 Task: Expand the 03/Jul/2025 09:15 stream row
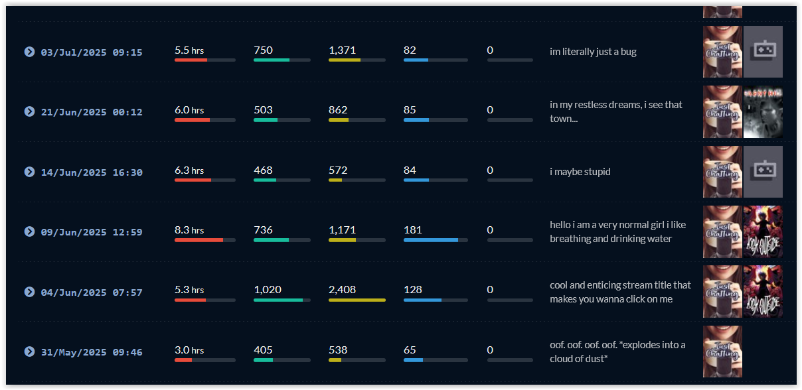(x=29, y=52)
